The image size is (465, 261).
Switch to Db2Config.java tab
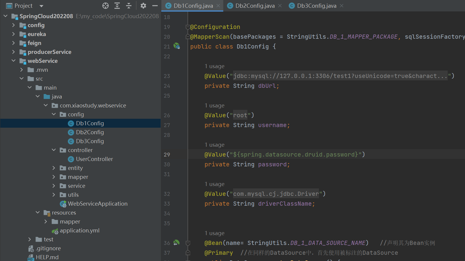pos(255,6)
